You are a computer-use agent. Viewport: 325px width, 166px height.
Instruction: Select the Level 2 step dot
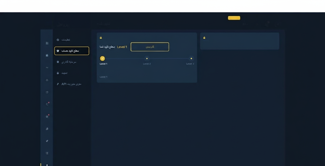point(147,58)
